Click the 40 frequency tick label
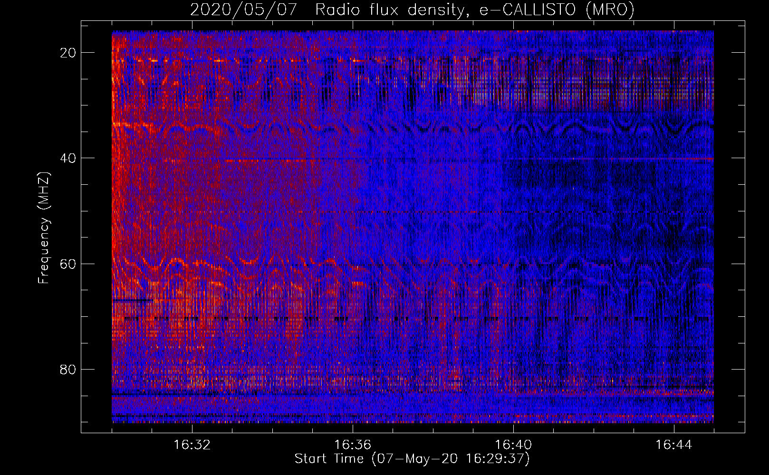The image size is (769, 475). [68, 158]
